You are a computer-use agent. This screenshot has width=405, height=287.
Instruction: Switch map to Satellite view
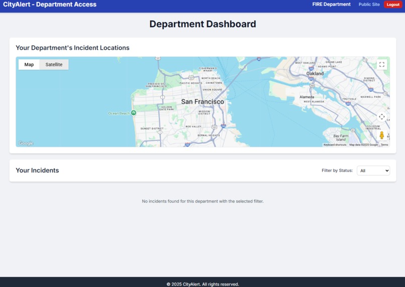click(x=54, y=64)
